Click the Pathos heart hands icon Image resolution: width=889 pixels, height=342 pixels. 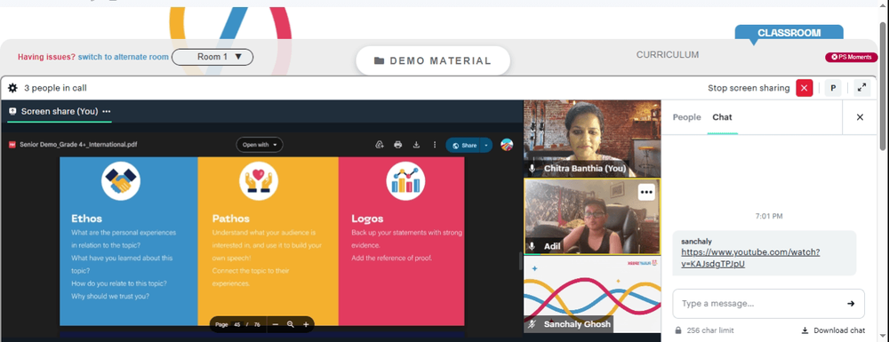259,180
